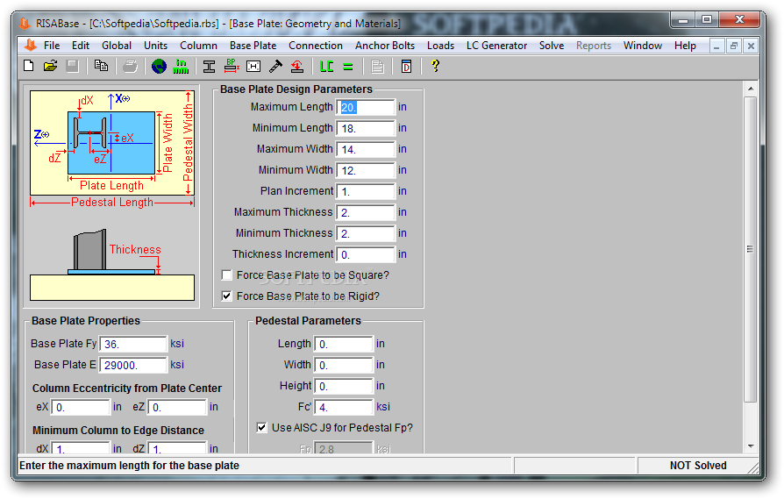
Task: Open the Global menu
Action: click(117, 46)
